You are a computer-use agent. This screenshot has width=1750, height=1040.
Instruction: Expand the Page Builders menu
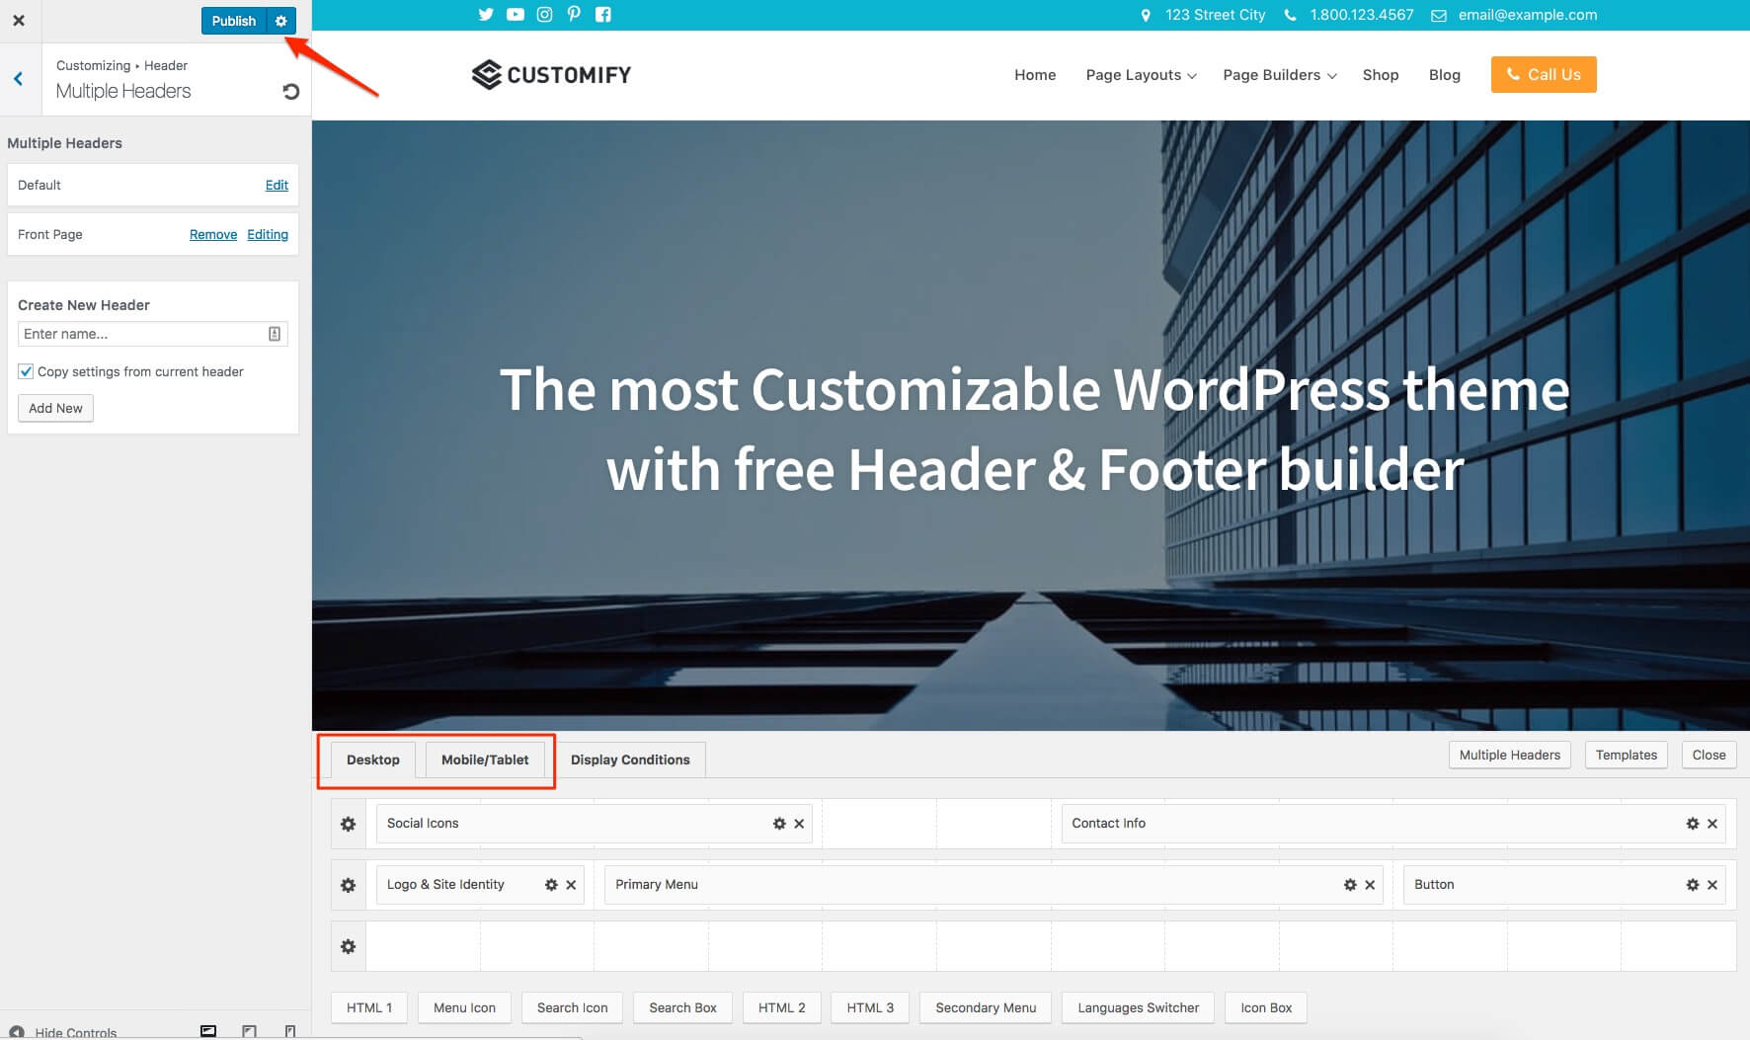[1279, 75]
